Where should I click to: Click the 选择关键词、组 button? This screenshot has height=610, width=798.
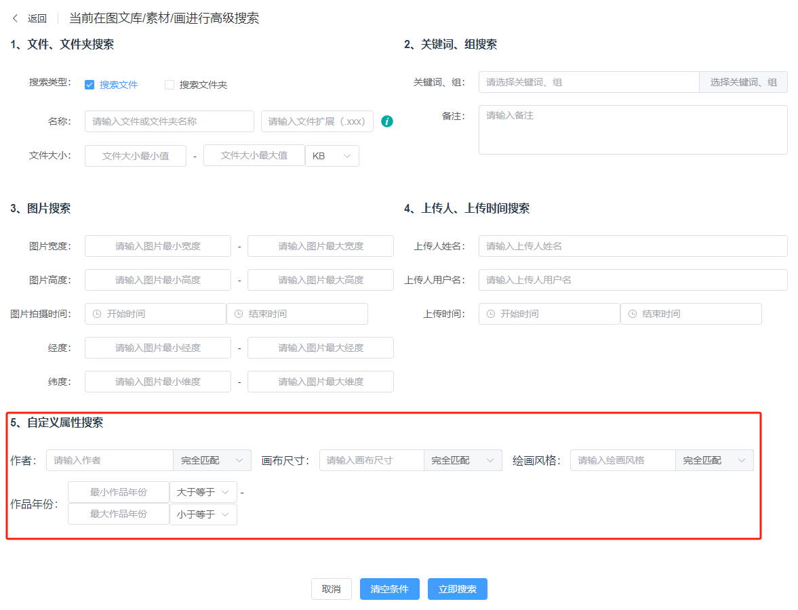pos(743,82)
